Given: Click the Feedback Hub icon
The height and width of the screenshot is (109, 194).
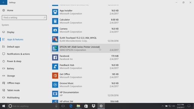Looking at the screenshot, I should tap(55, 67).
